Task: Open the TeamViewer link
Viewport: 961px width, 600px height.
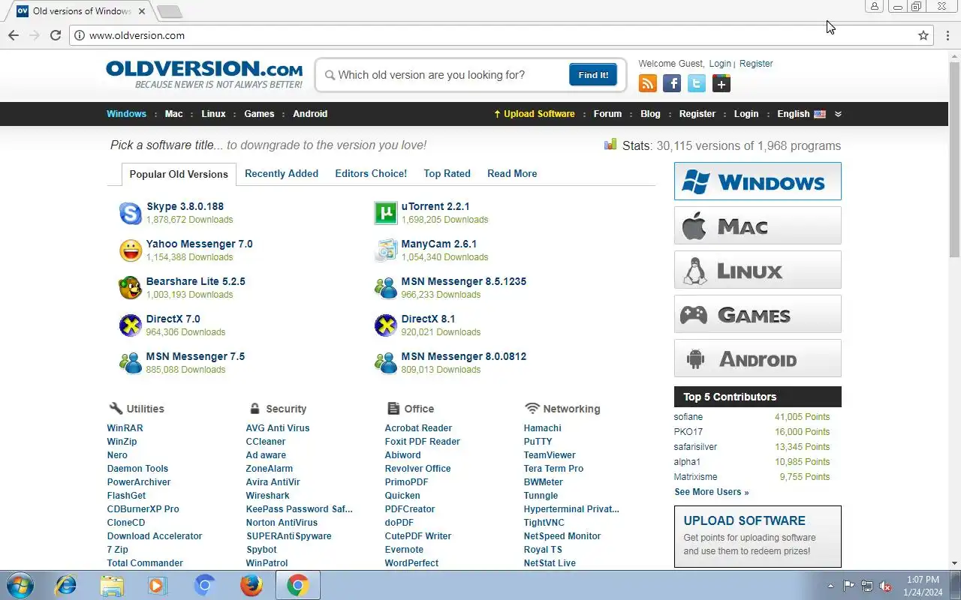Action: point(550,455)
